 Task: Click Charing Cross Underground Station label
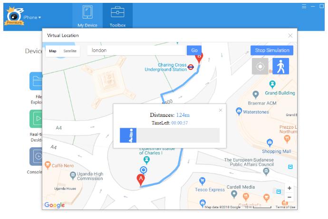166,67
